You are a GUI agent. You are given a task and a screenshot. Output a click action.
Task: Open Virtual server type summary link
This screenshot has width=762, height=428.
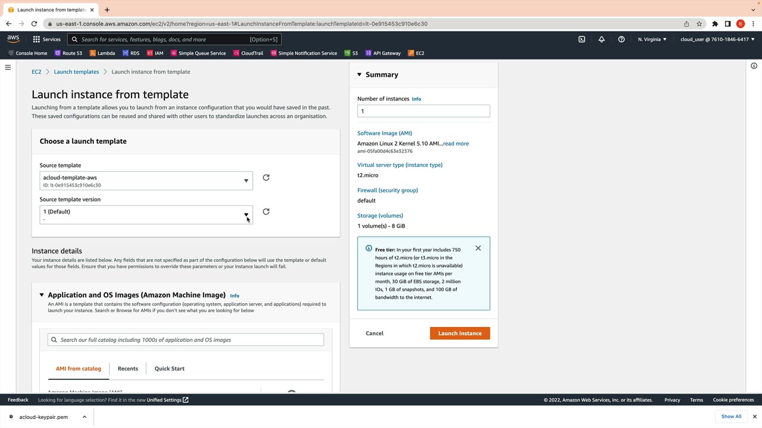pos(400,165)
